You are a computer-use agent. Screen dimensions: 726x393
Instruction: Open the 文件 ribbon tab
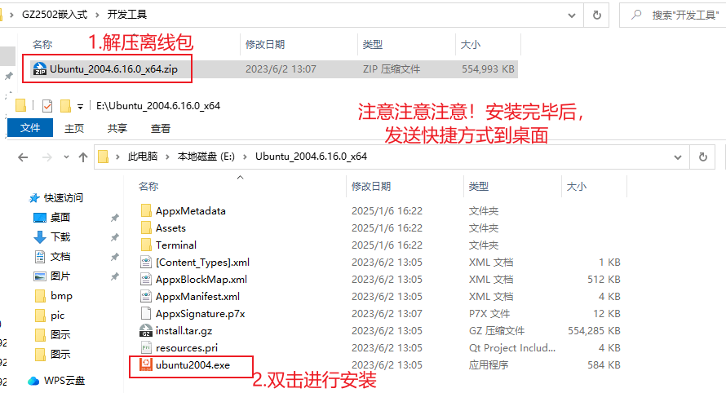30,128
